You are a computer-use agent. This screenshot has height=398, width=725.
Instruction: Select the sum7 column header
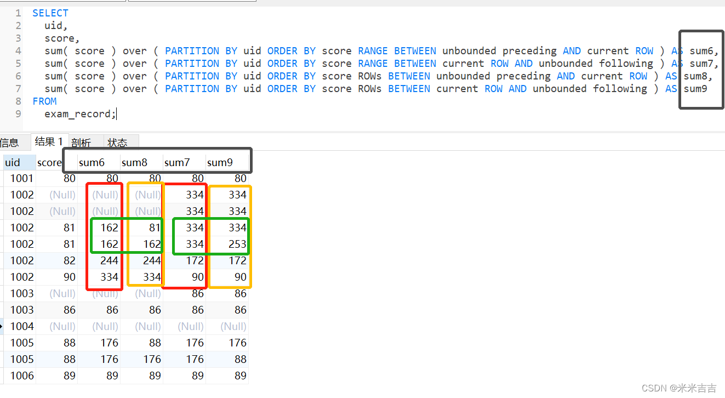coord(184,162)
